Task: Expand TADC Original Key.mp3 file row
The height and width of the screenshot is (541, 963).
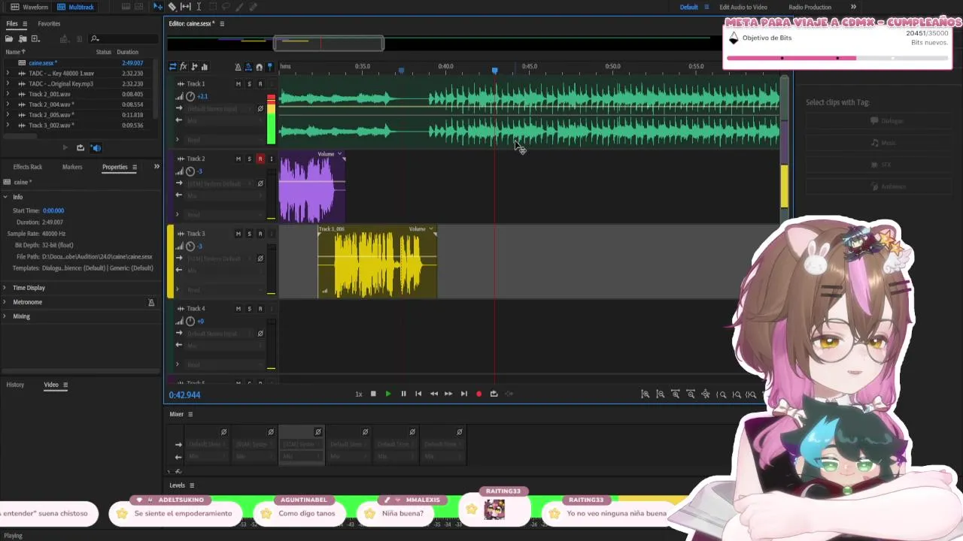Action: pos(8,84)
